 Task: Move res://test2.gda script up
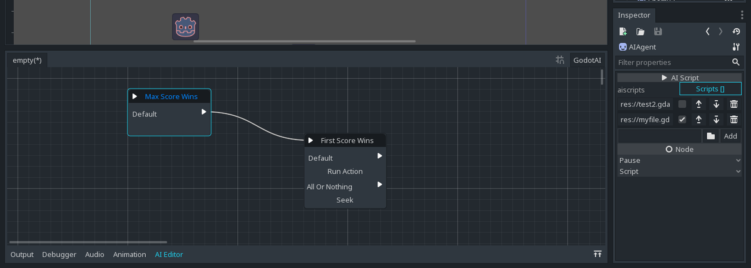tap(698, 104)
